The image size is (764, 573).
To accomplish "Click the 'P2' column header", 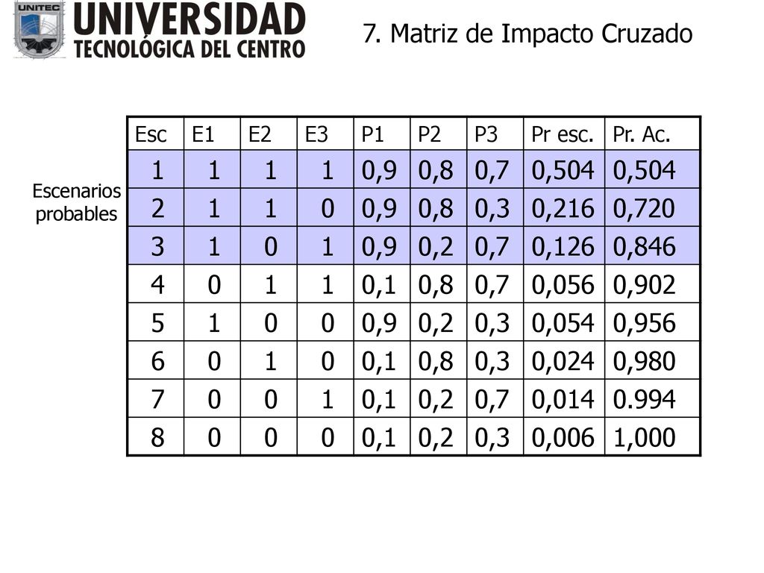I will (x=439, y=134).
